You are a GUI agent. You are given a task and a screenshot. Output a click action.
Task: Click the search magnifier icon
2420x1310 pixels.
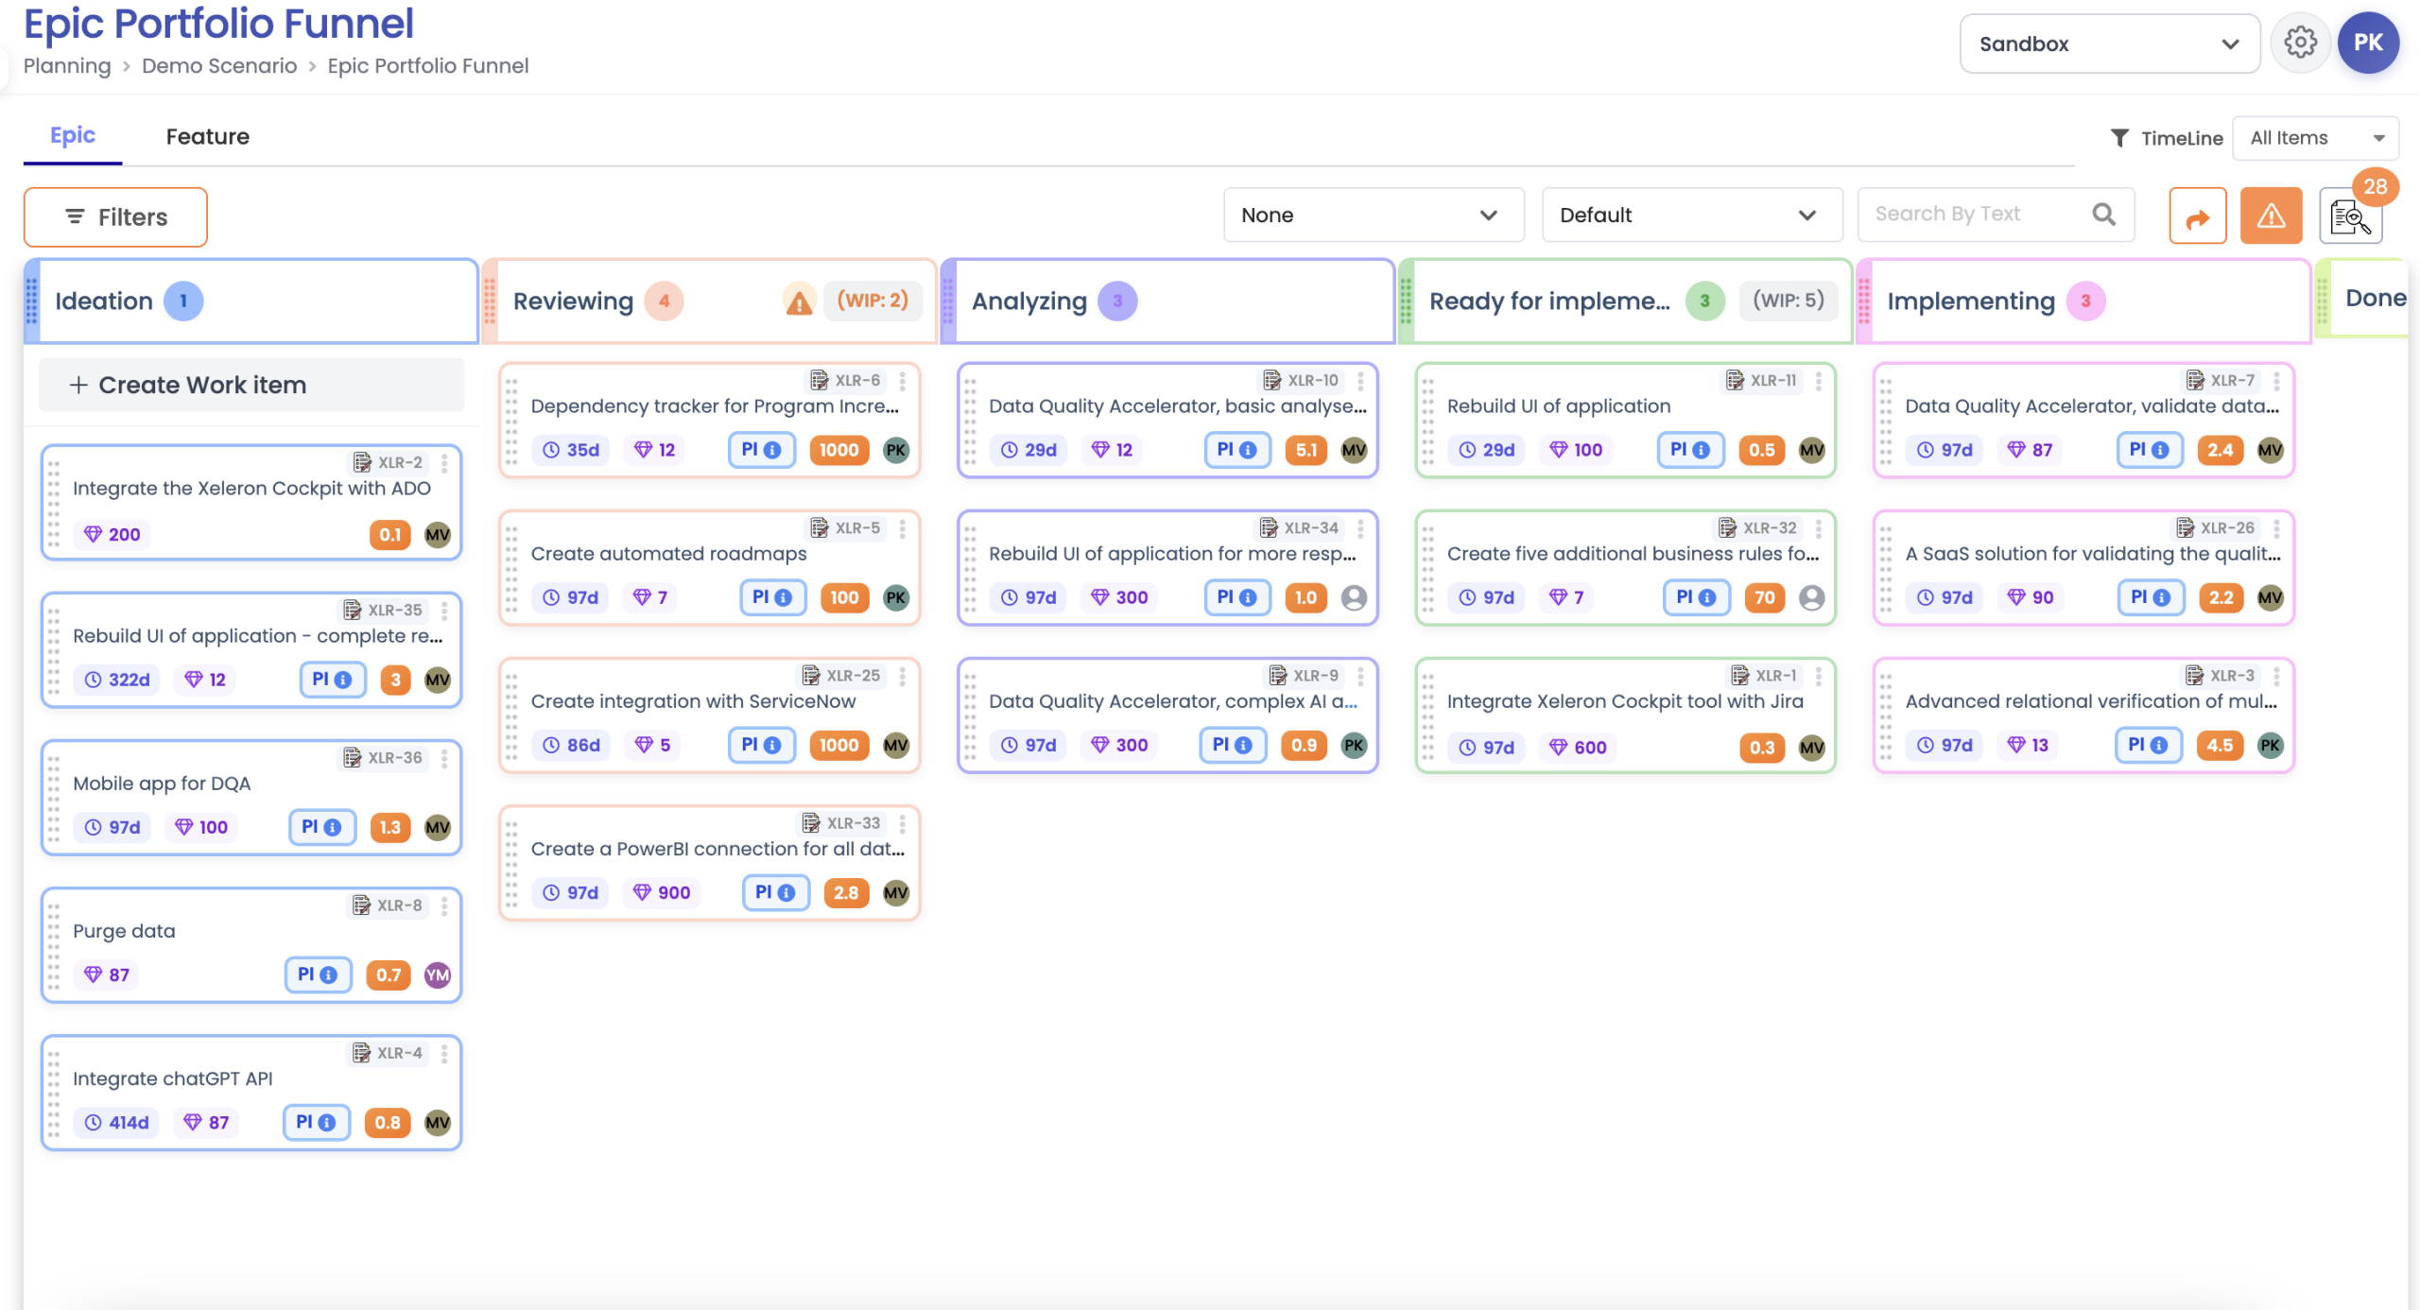(2103, 215)
